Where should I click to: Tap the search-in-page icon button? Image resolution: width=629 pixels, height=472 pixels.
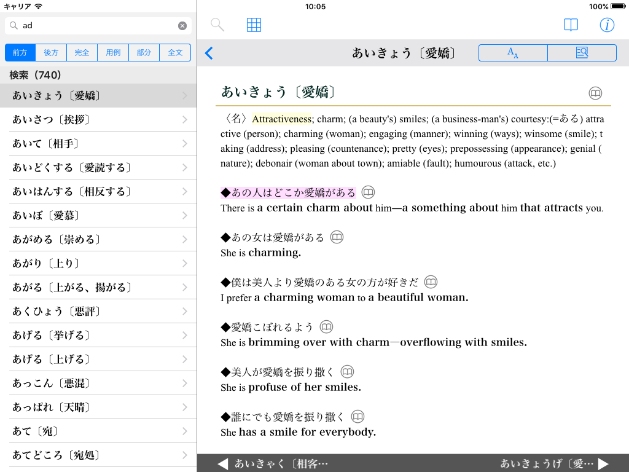[582, 53]
